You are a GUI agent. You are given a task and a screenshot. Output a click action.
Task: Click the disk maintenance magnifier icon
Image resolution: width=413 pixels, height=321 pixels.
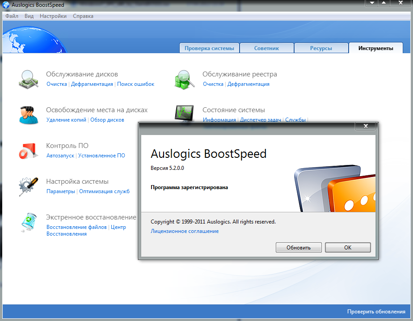click(29, 79)
